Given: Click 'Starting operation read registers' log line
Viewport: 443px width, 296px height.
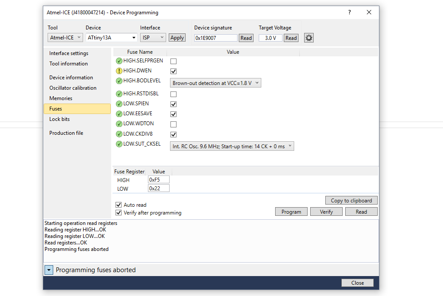Looking at the screenshot, I should tap(81, 223).
